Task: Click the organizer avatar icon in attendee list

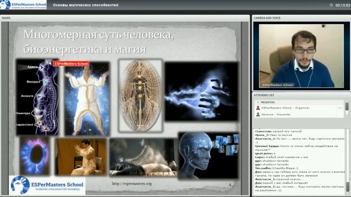Action: (x=258, y=108)
